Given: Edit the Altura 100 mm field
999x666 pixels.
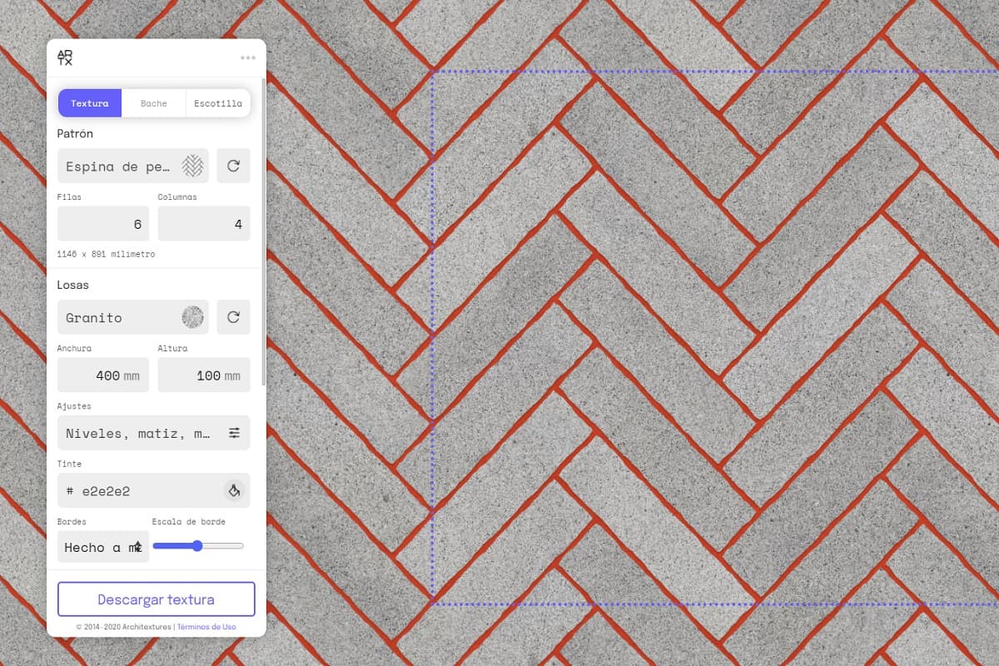Looking at the screenshot, I should 204,375.
